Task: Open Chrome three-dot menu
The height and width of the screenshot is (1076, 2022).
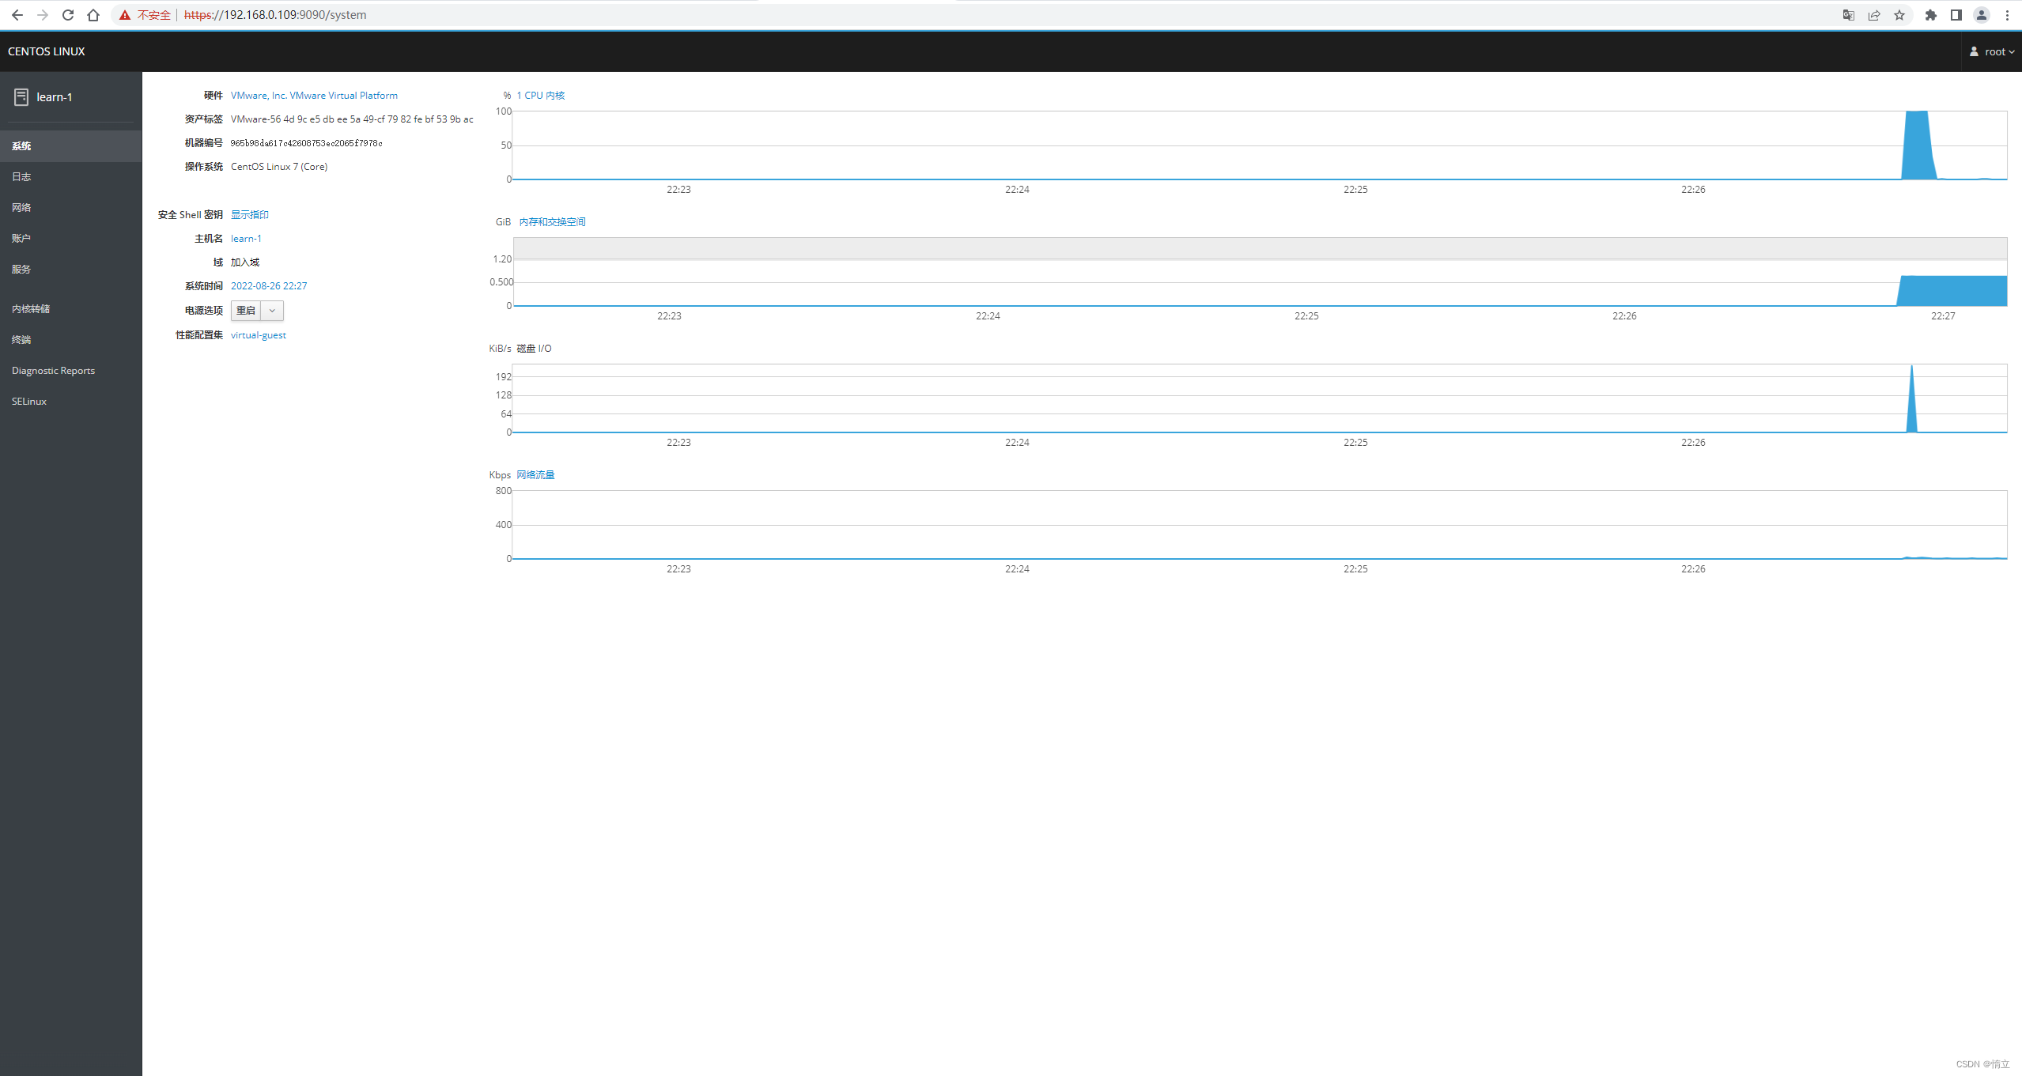Action: point(2007,15)
